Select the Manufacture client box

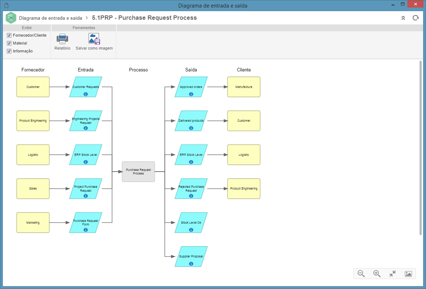[244, 87]
